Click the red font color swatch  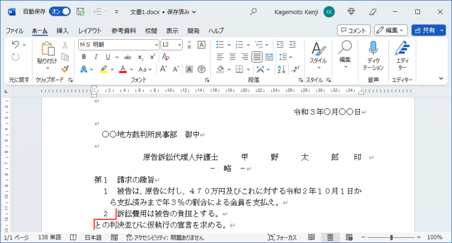pos(123,69)
